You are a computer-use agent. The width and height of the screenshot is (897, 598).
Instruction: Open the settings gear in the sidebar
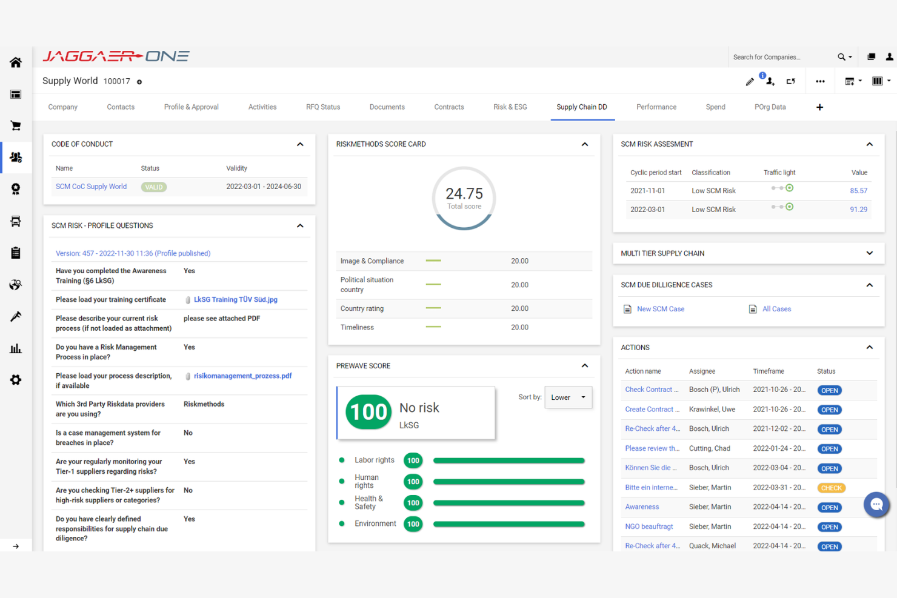(16, 380)
